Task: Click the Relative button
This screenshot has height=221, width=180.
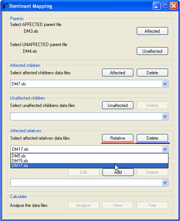Action: click(x=118, y=138)
